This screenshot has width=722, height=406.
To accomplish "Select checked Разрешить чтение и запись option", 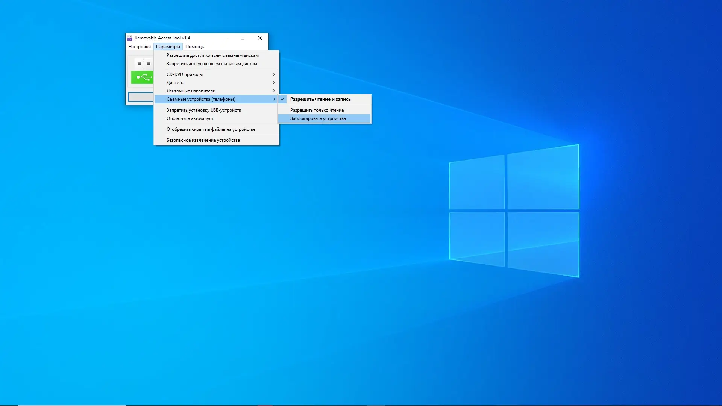I will point(320,99).
